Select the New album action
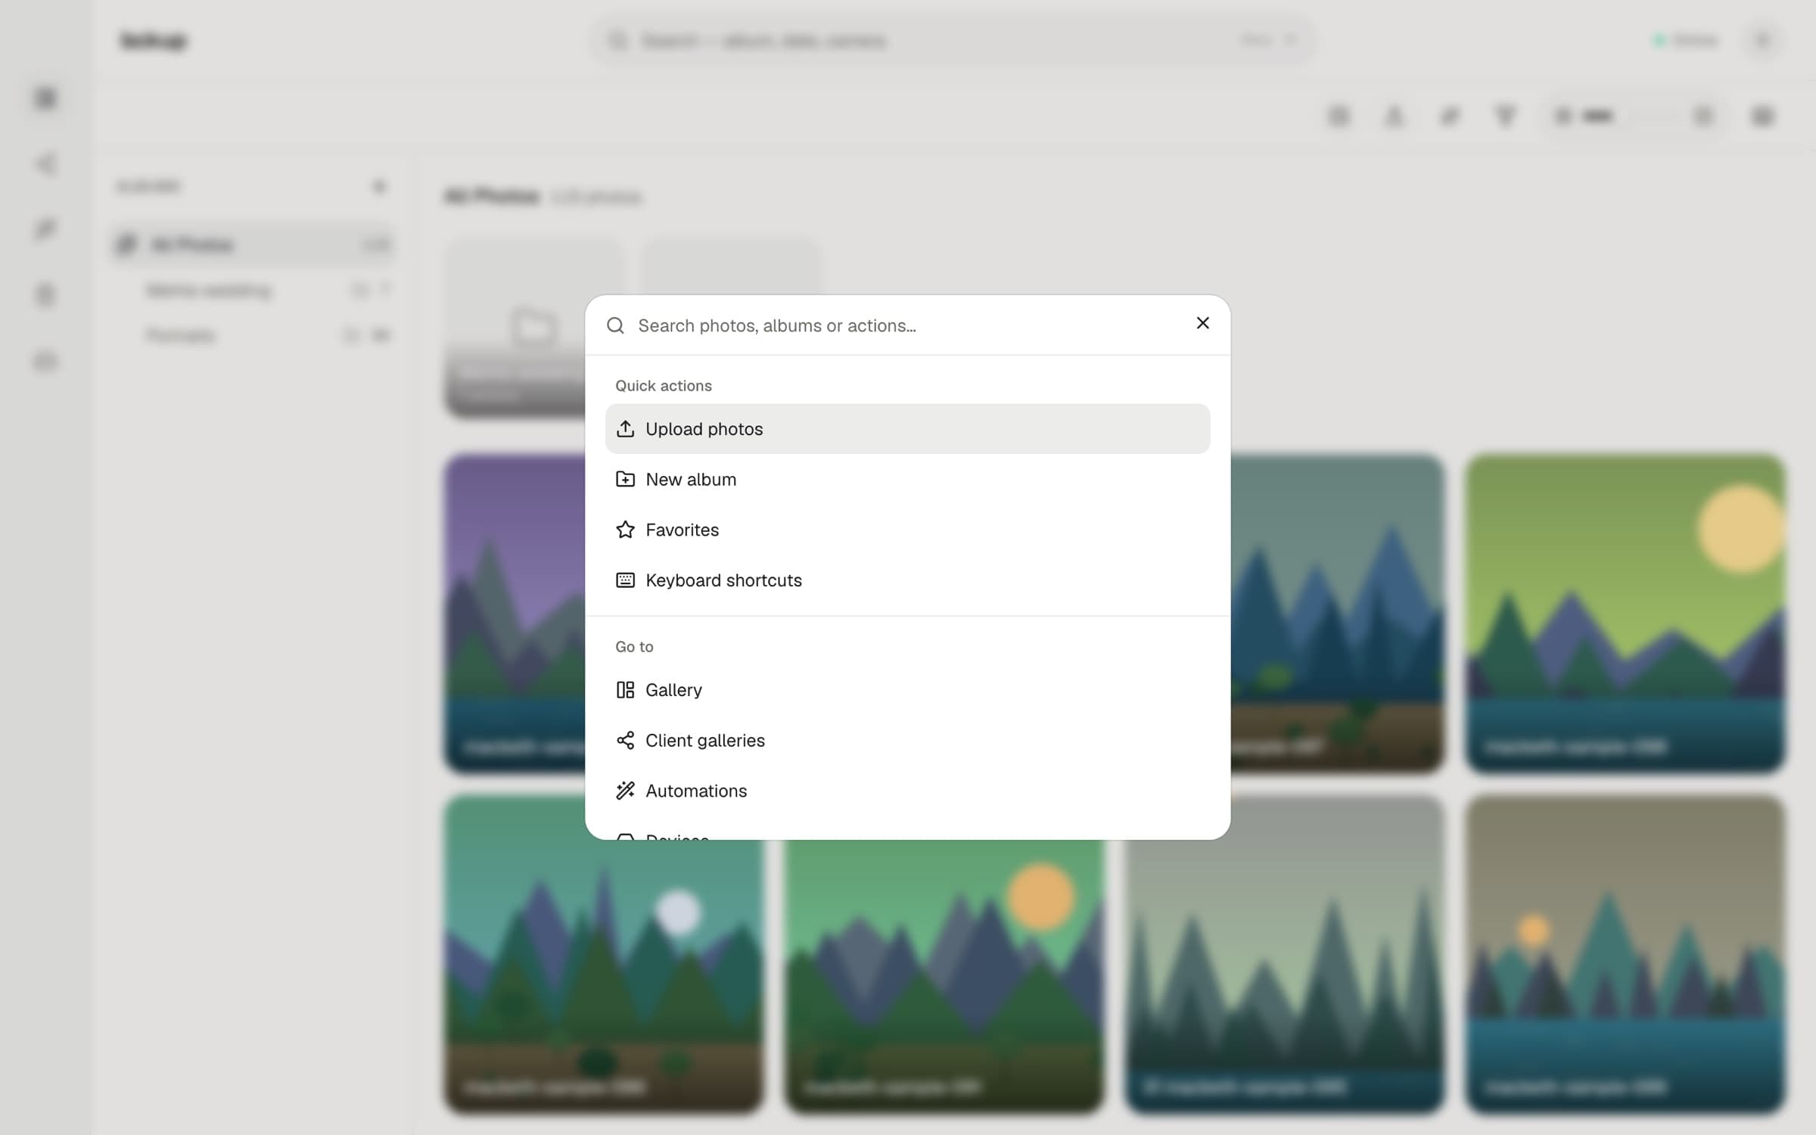Viewport: 1816px width, 1135px height. tap(907, 480)
